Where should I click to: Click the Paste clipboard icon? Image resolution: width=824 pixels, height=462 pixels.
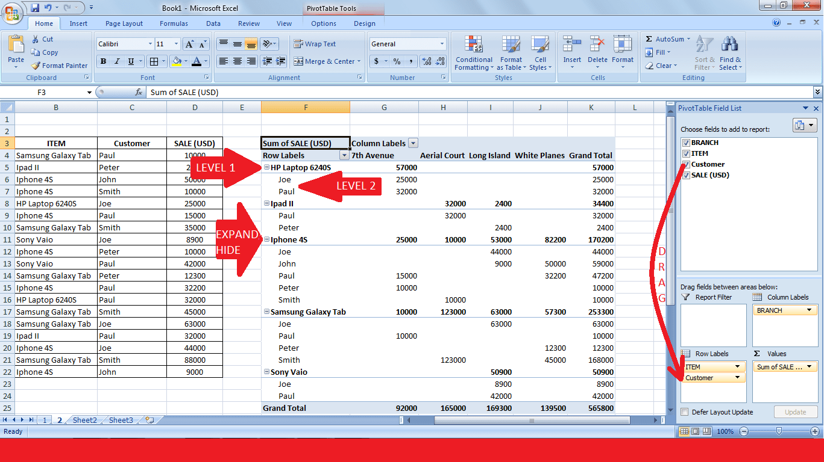tap(16, 45)
